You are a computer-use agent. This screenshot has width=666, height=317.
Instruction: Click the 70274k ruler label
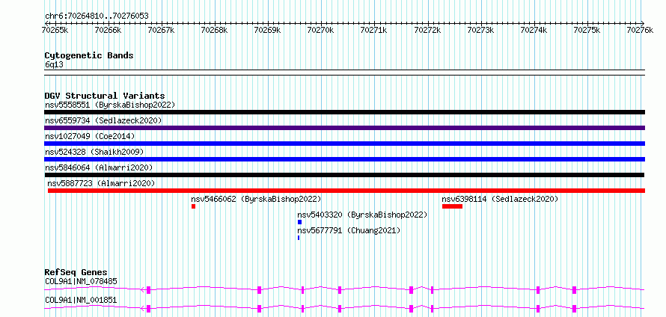pyautogui.click(x=534, y=30)
